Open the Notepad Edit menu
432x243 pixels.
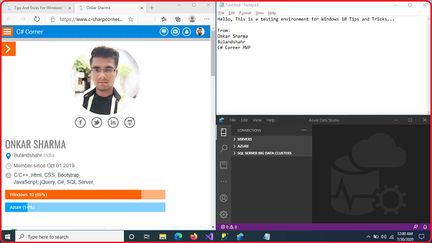[231, 13]
